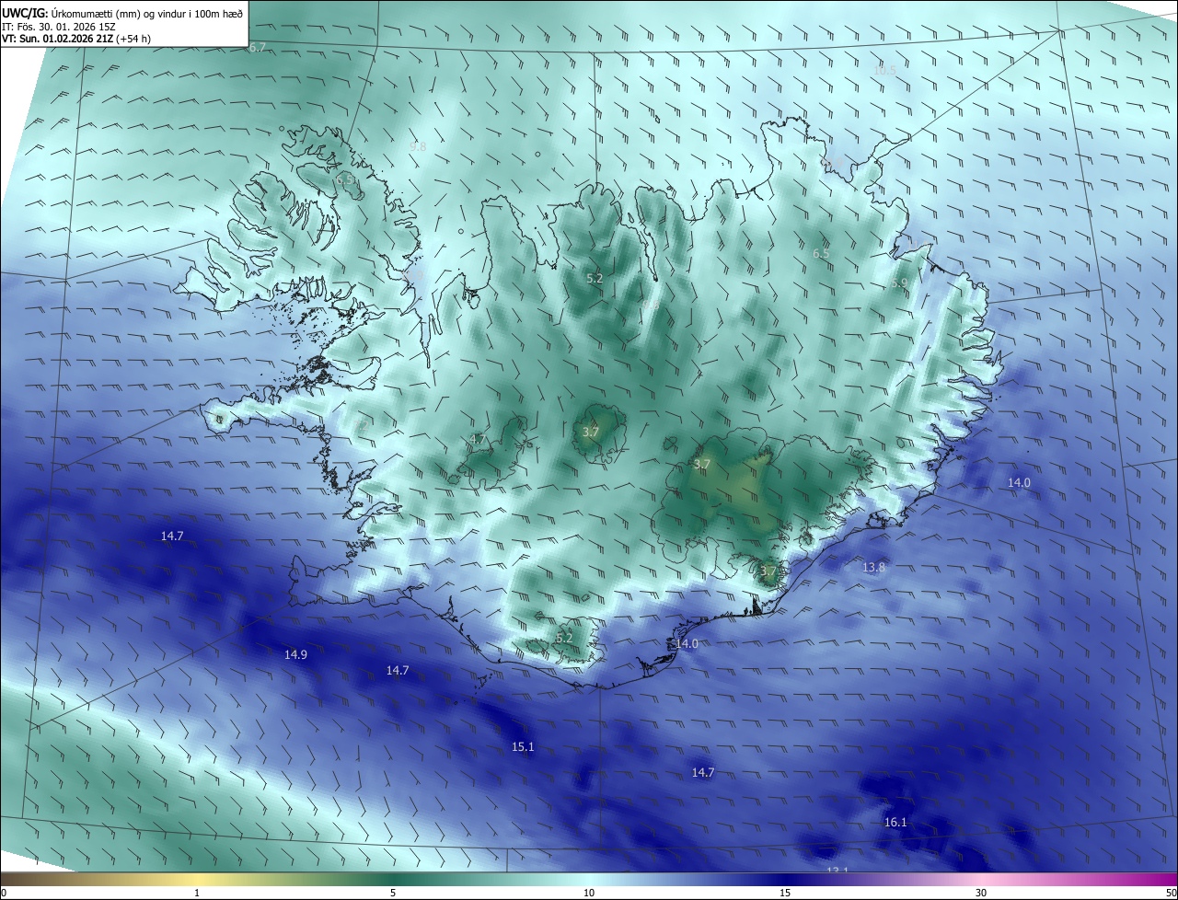This screenshot has width=1178, height=900.
Task: Select the initial time line "IT: Fös. 30. 01. 2026 15Z"
Action: [58, 26]
